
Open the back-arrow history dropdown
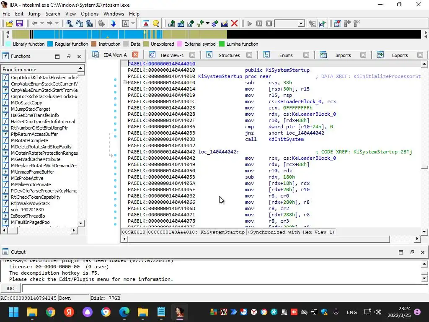point(42,23)
